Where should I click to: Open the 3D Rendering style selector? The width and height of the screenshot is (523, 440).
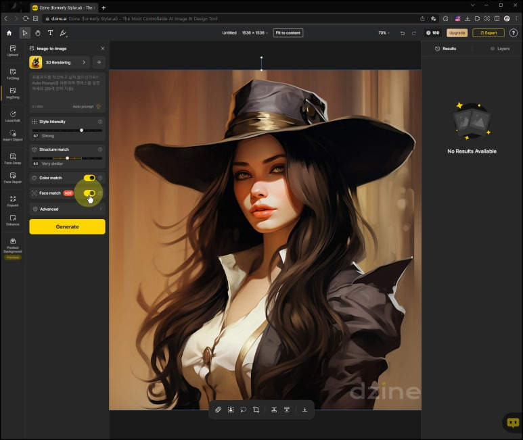(59, 62)
